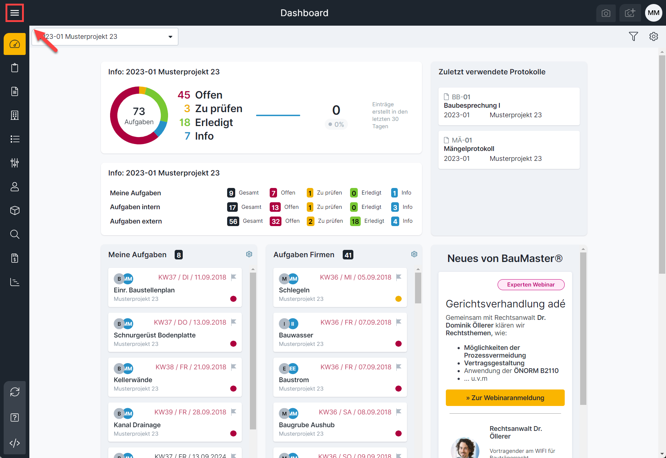
Task: Expand the Musterprojekt 23 project dropdown
Action: 105,37
